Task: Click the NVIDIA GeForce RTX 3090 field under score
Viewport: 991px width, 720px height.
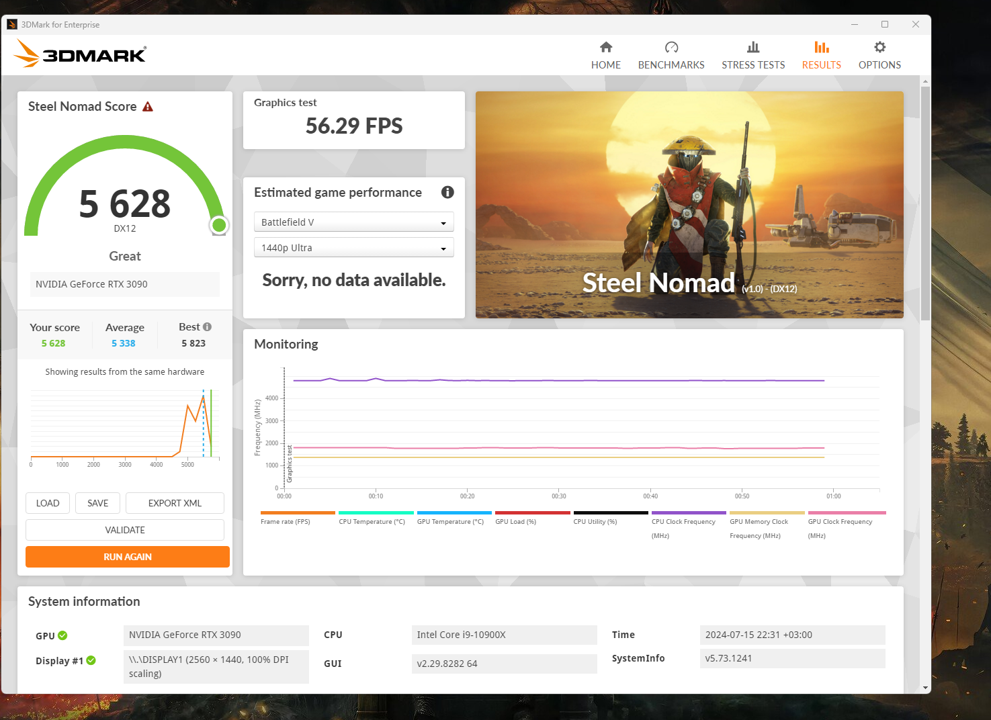Action: 125,284
